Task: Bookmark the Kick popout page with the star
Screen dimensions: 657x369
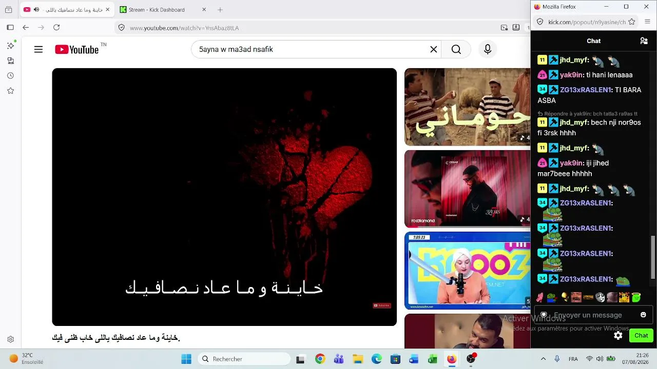Action: 632,22
